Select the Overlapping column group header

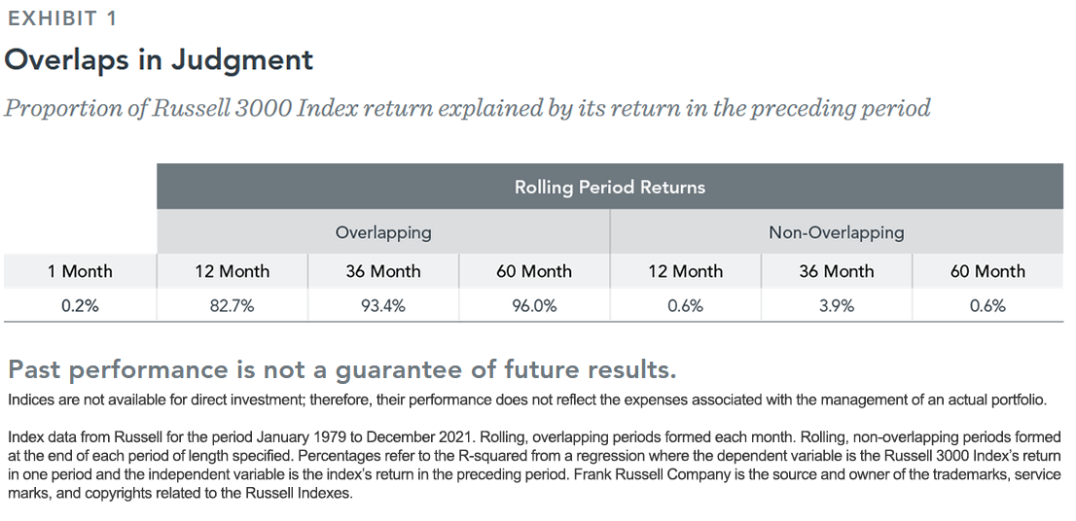point(383,232)
